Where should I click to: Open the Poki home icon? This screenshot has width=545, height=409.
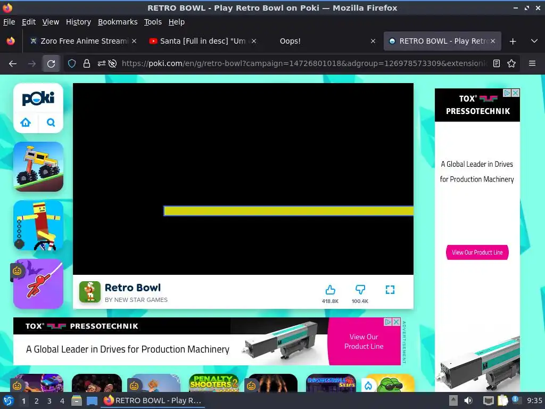[x=26, y=122]
